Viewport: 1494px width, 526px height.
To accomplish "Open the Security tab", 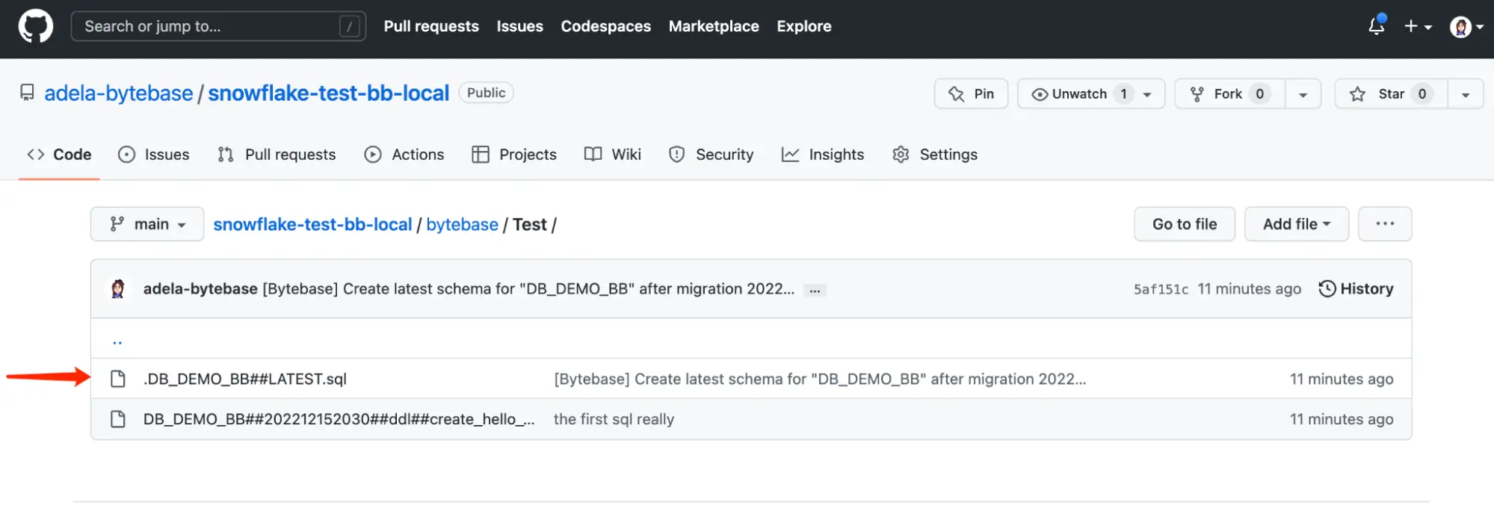I will (711, 155).
